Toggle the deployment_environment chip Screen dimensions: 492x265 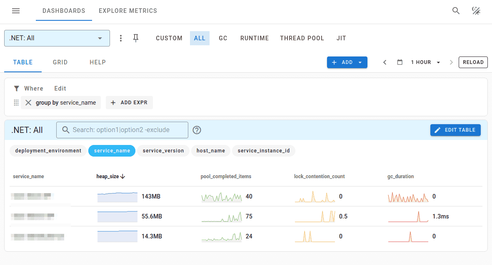(48, 151)
